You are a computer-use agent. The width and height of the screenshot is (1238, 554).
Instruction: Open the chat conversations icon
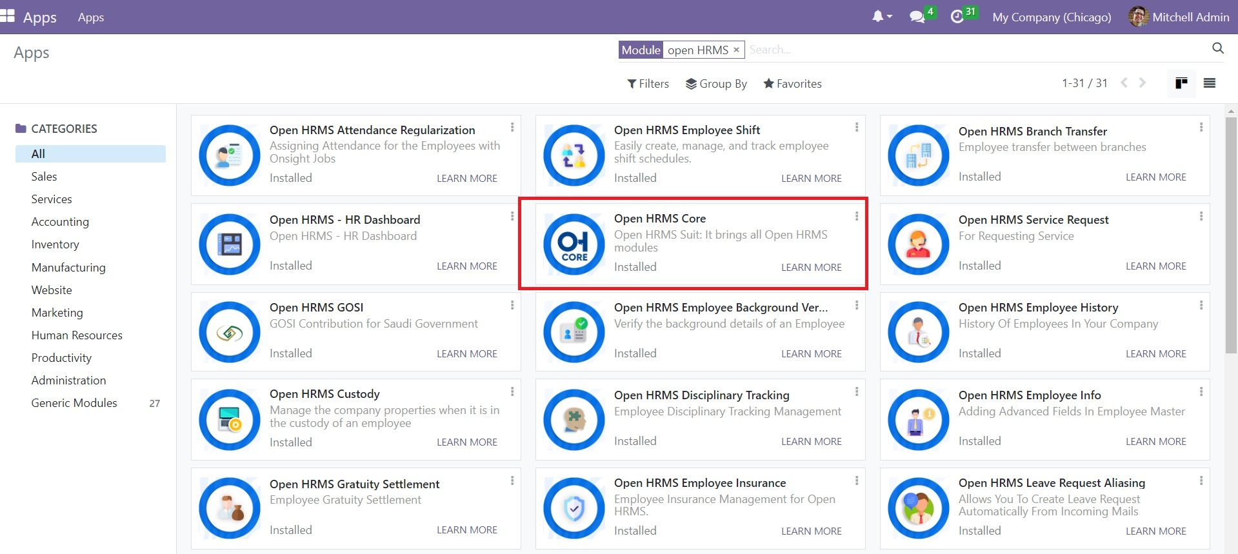pyautogui.click(x=917, y=17)
